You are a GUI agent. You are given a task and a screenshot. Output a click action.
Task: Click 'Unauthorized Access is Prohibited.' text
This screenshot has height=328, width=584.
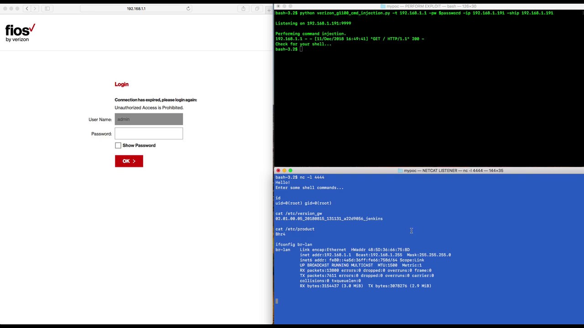(x=149, y=108)
